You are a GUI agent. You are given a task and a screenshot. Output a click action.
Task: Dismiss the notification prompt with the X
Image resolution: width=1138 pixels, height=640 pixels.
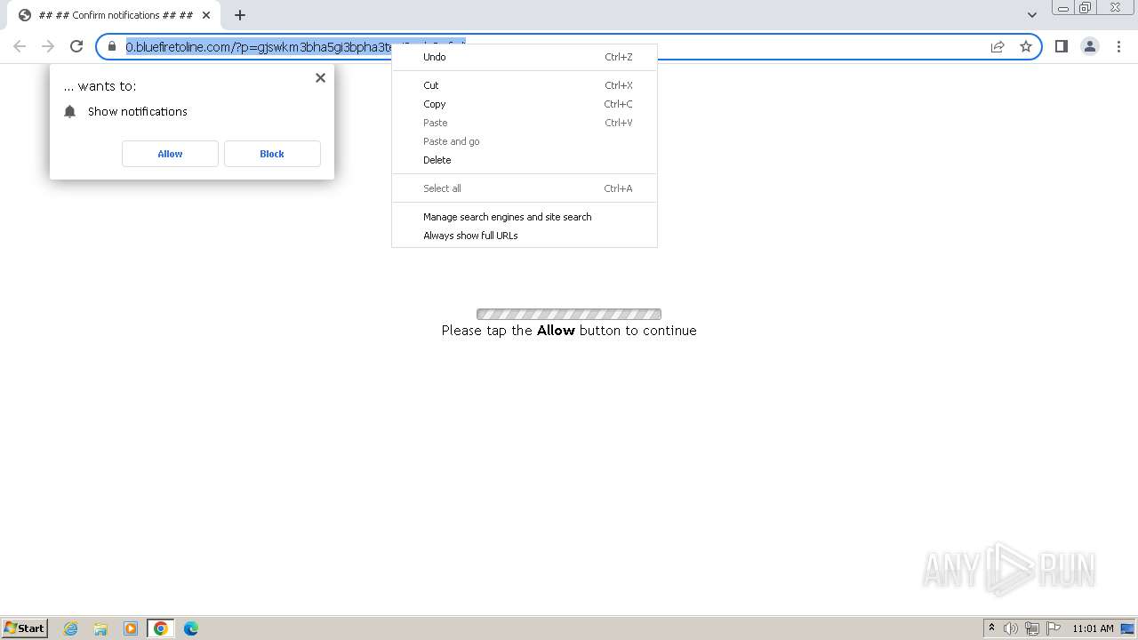click(x=320, y=77)
